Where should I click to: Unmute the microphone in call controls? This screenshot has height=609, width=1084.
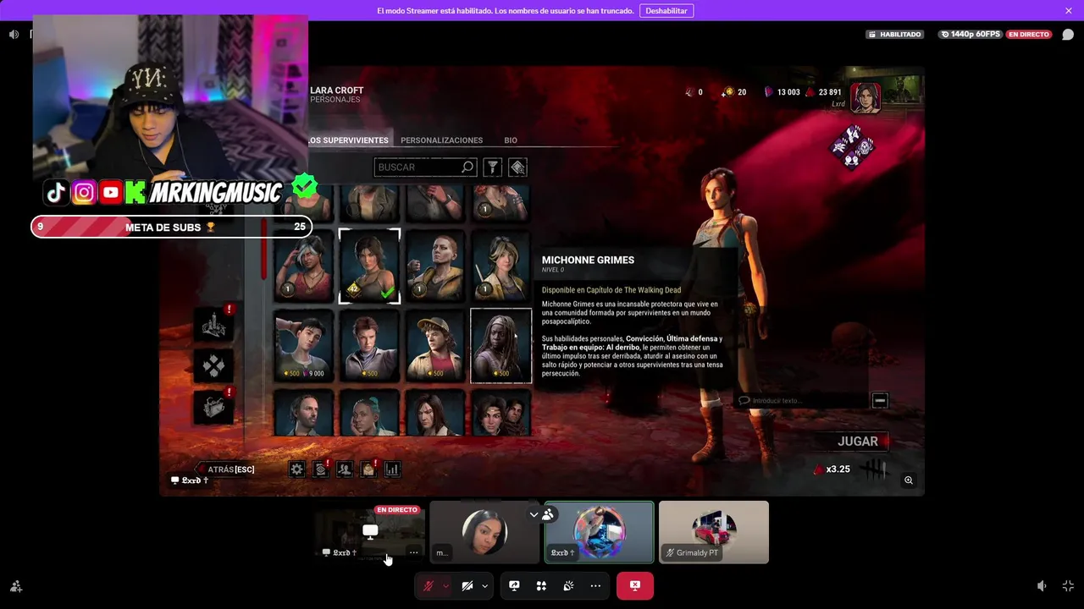point(429,586)
